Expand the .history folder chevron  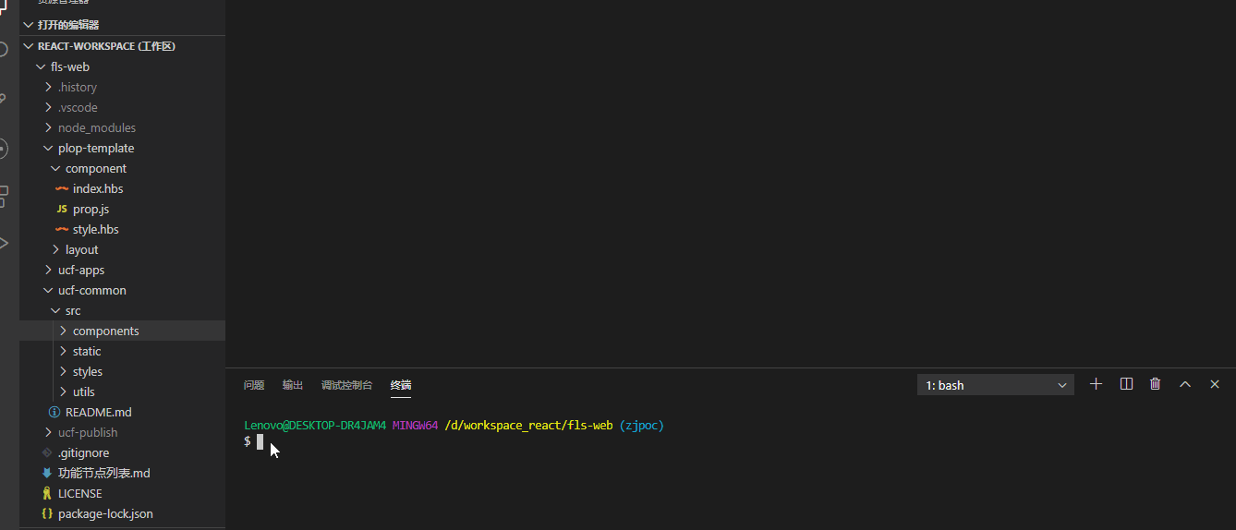48,87
